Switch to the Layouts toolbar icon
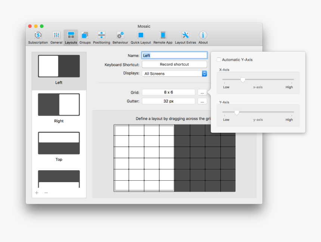This screenshot has width=321, height=242. coord(71,36)
